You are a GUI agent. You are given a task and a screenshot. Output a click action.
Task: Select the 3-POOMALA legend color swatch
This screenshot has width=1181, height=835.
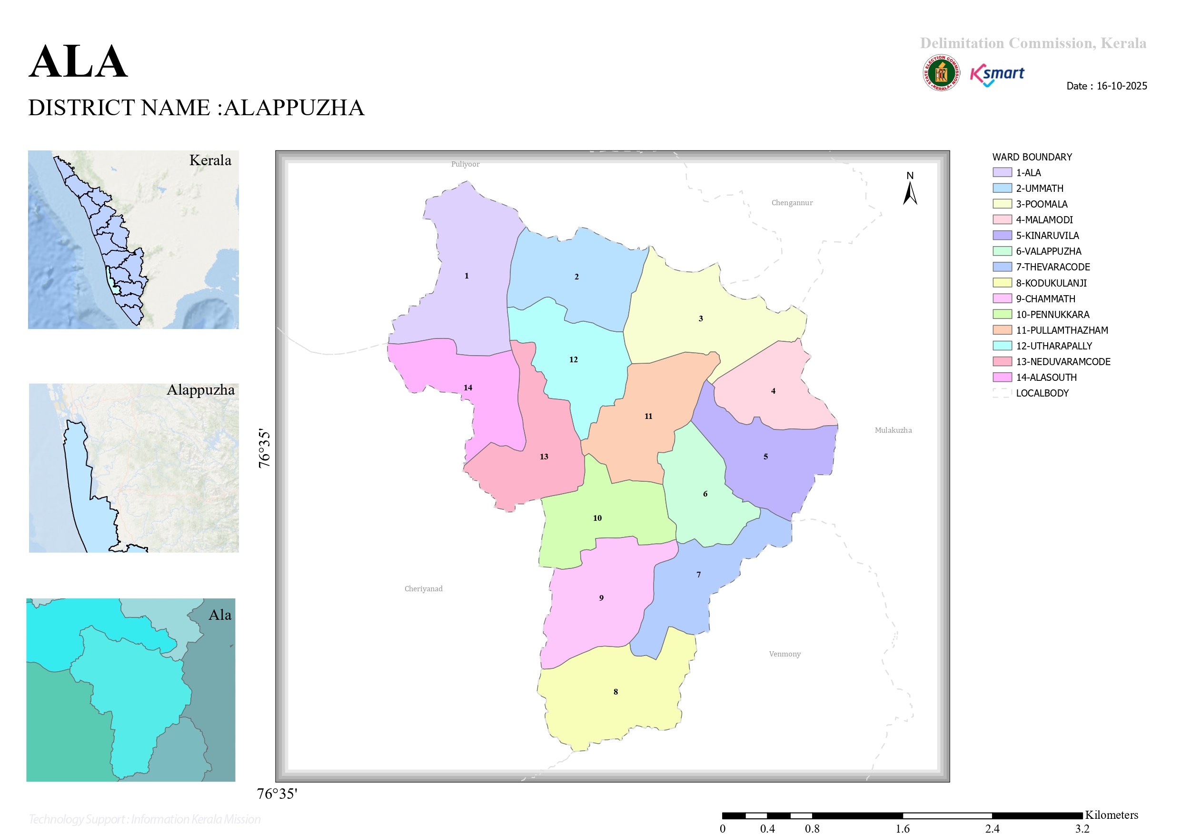tap(1002, 204)
